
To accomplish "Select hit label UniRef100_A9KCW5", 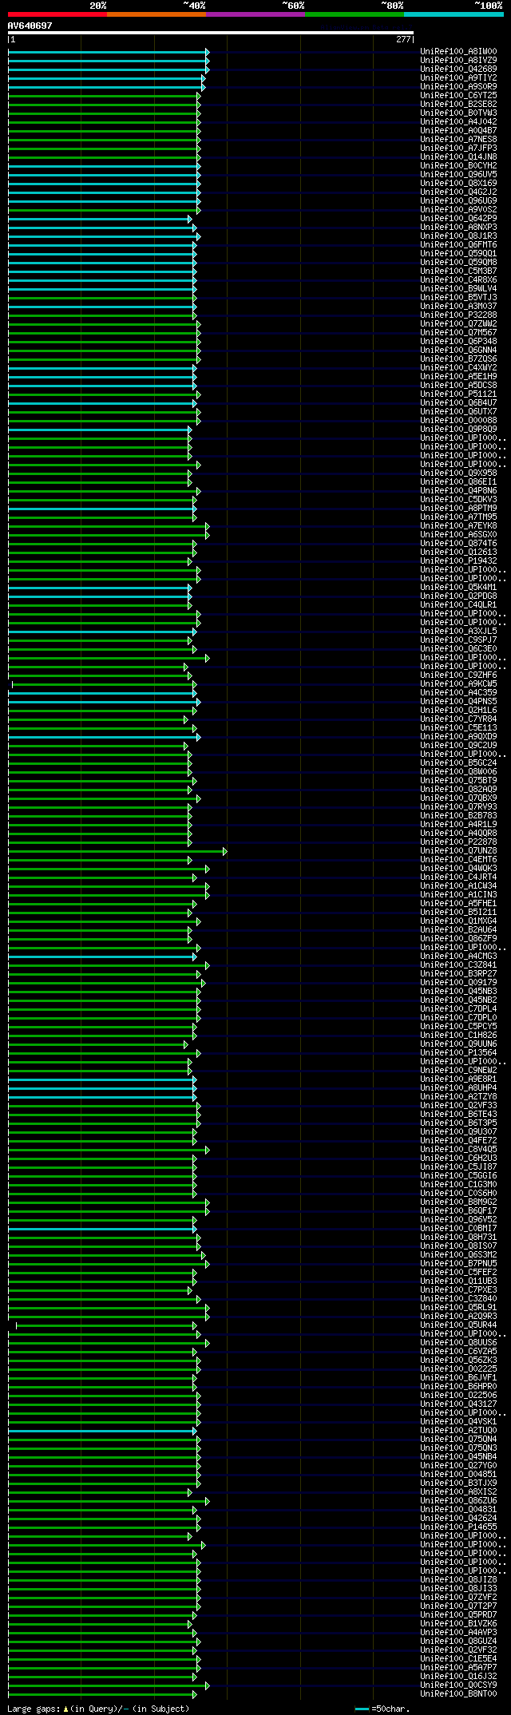I will click(x=458, y=684).
